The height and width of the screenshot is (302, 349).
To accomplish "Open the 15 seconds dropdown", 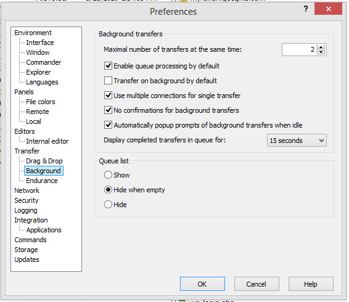I will coord(297,141).
